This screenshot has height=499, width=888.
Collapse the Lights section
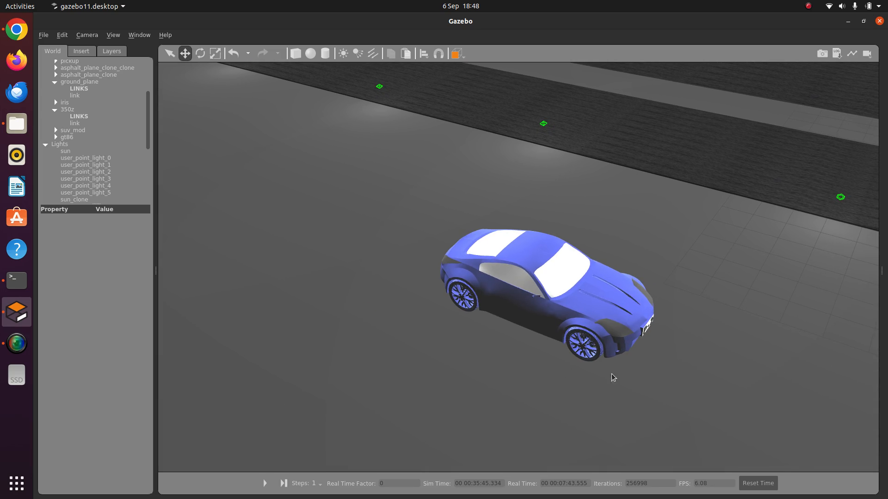[45, 144]
